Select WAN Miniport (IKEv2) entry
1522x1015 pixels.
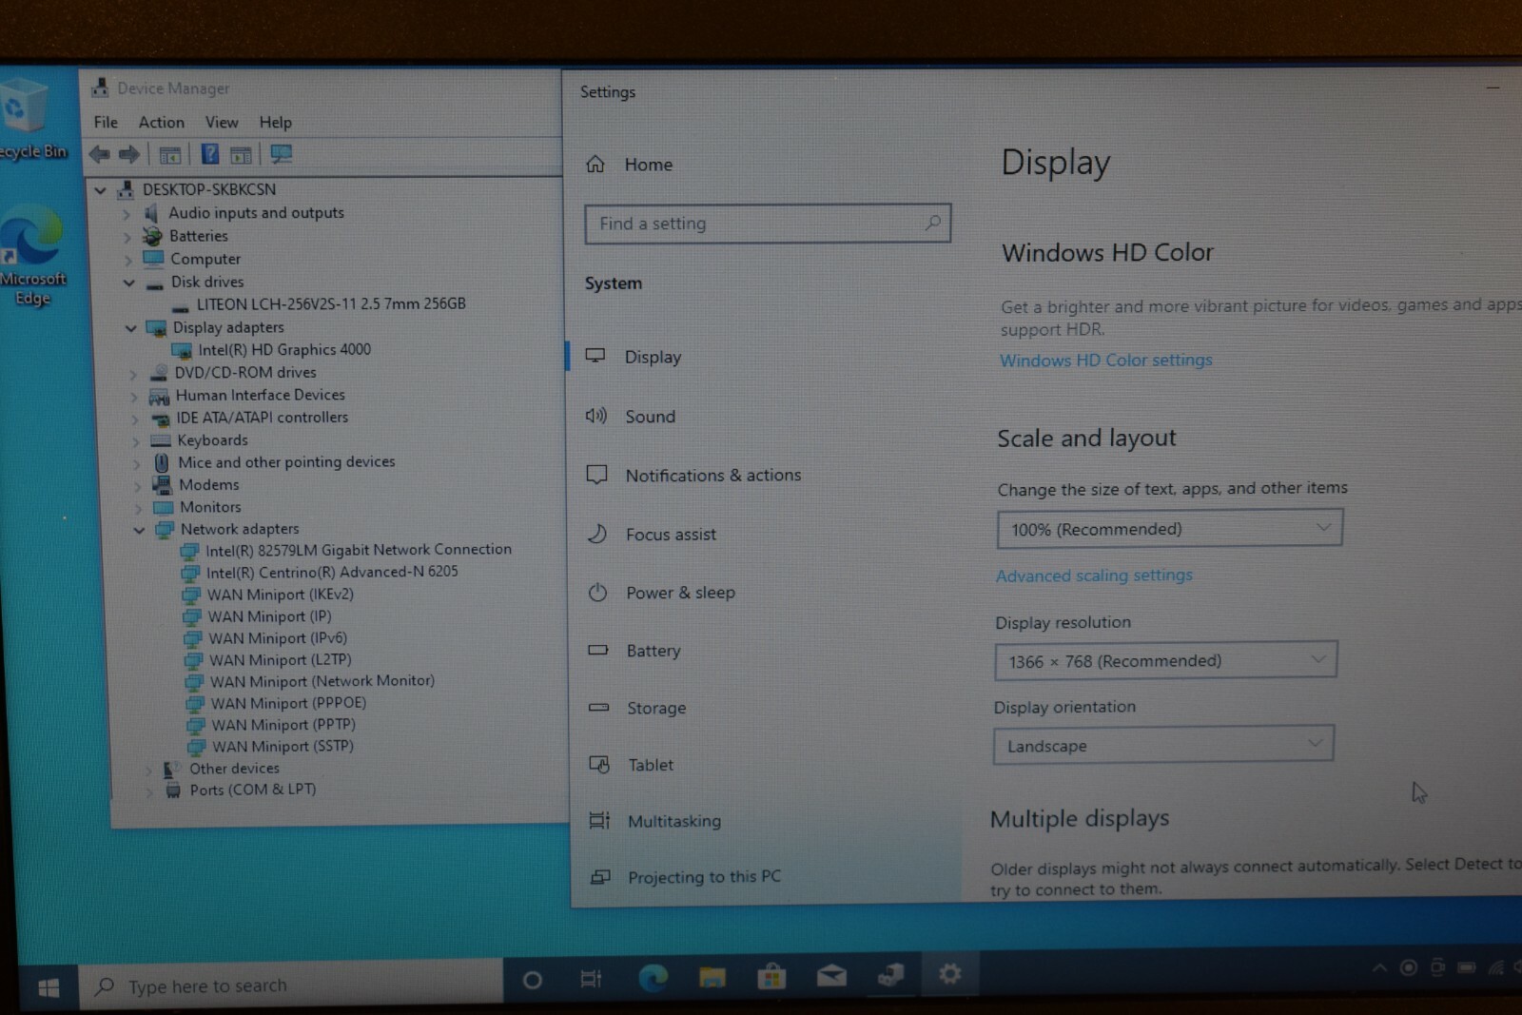coord(280,595)
